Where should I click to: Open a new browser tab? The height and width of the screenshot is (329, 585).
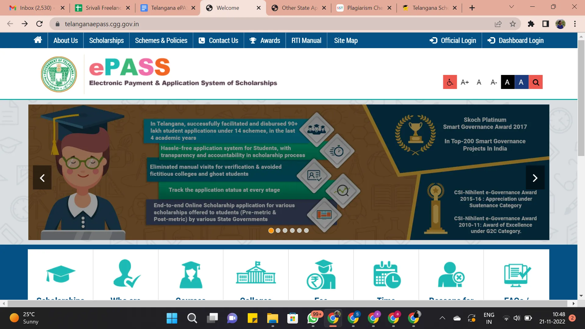click(x=472, y=8)
